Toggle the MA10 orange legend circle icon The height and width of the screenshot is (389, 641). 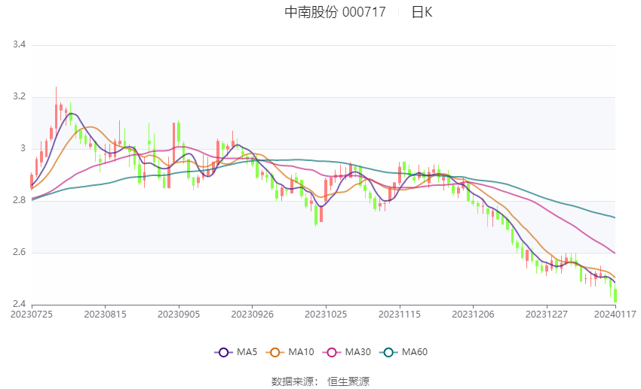(274, 352)
